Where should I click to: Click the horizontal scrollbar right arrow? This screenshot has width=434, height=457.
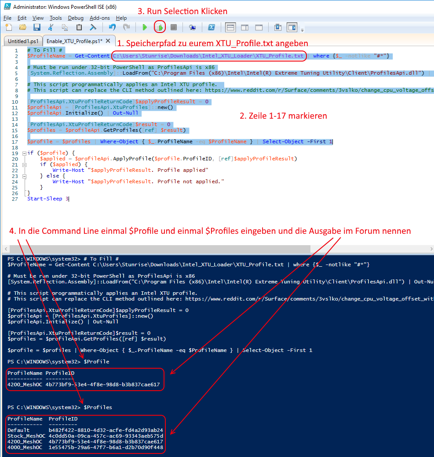point(431,249)
